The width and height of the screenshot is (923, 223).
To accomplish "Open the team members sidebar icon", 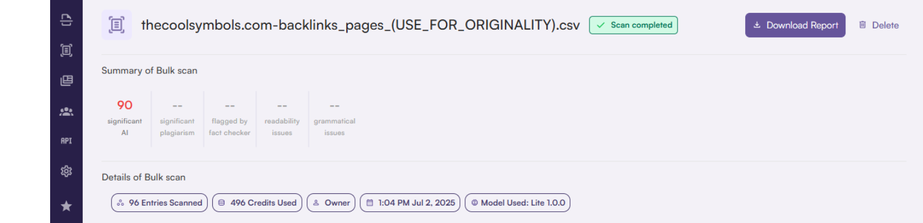I will click(66, 111).
